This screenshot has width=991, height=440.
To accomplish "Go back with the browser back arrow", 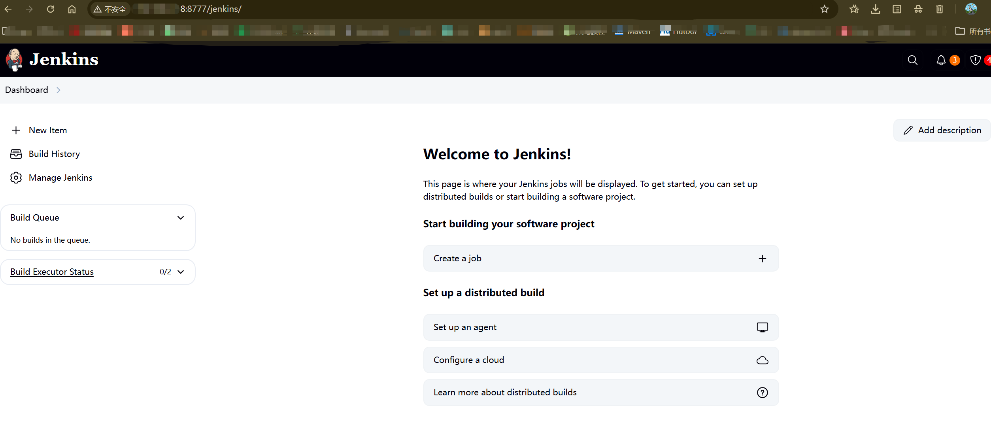I will (x=8, y=9).
